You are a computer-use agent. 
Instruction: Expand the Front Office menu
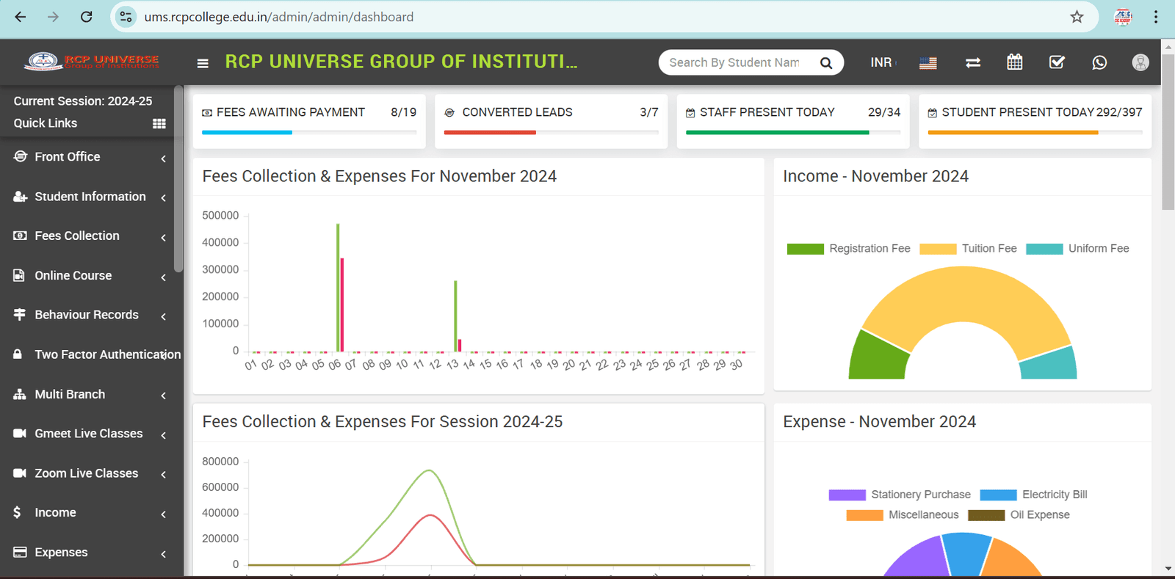tap(68, 157)
